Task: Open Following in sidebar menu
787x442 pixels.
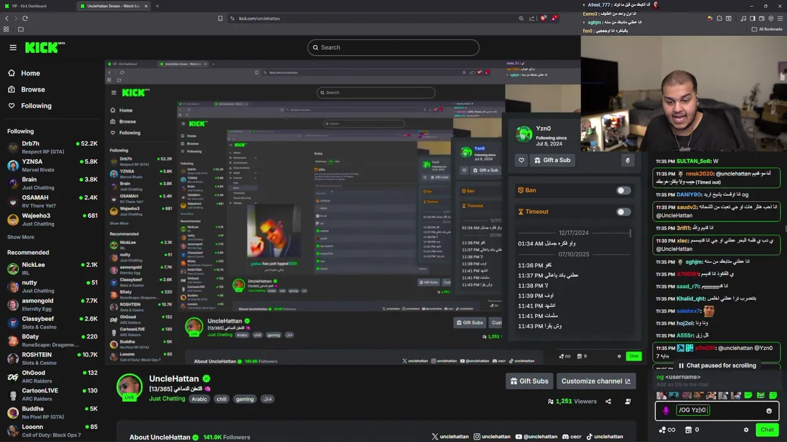Action: tap(36, 106)
